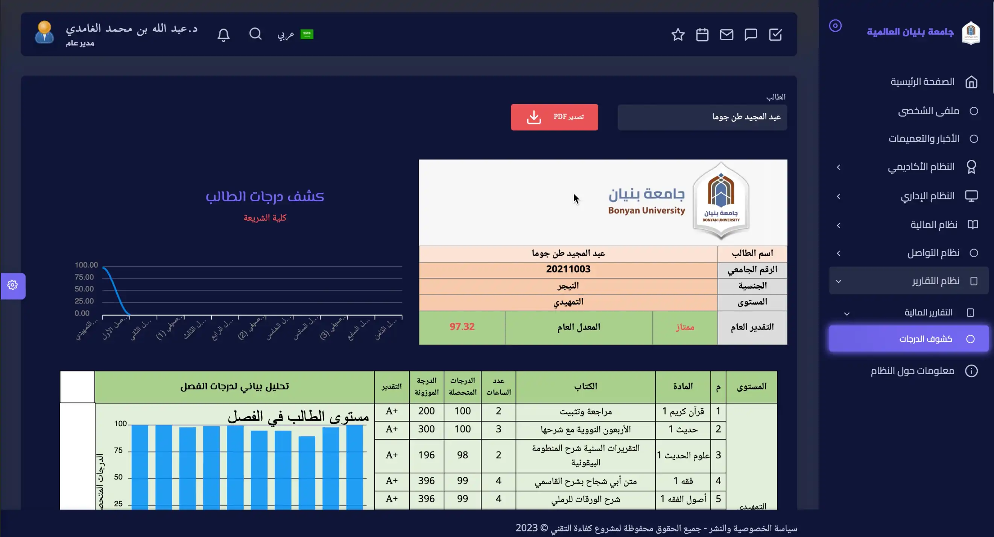Open the mail envelope icon
The width and height of the screenshot is (994, 537).
click(727, 35)
